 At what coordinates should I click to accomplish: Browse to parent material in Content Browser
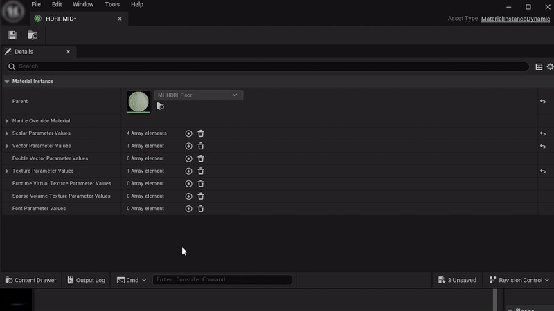(x=160, y=106)
